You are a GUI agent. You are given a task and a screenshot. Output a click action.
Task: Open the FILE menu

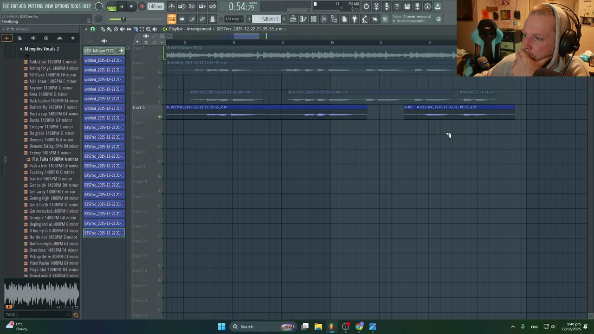tap(6, 6)
